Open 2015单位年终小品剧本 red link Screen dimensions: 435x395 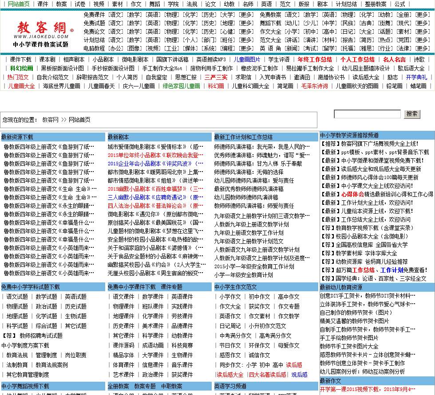(x=155, y=155)
